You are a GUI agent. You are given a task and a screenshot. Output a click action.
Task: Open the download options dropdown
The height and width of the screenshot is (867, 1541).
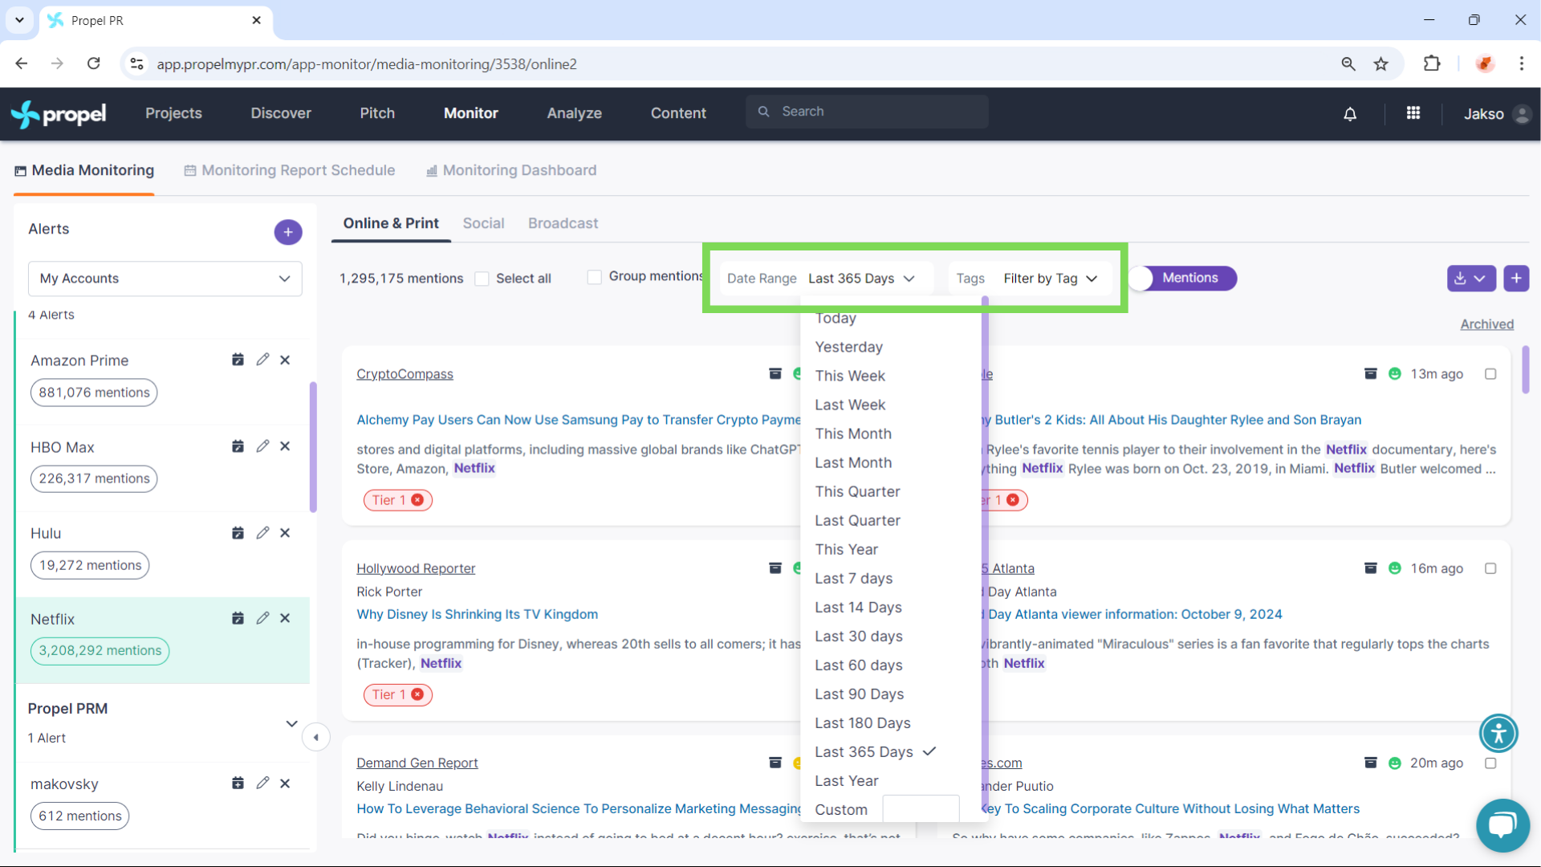click(x=1470, y=279)
